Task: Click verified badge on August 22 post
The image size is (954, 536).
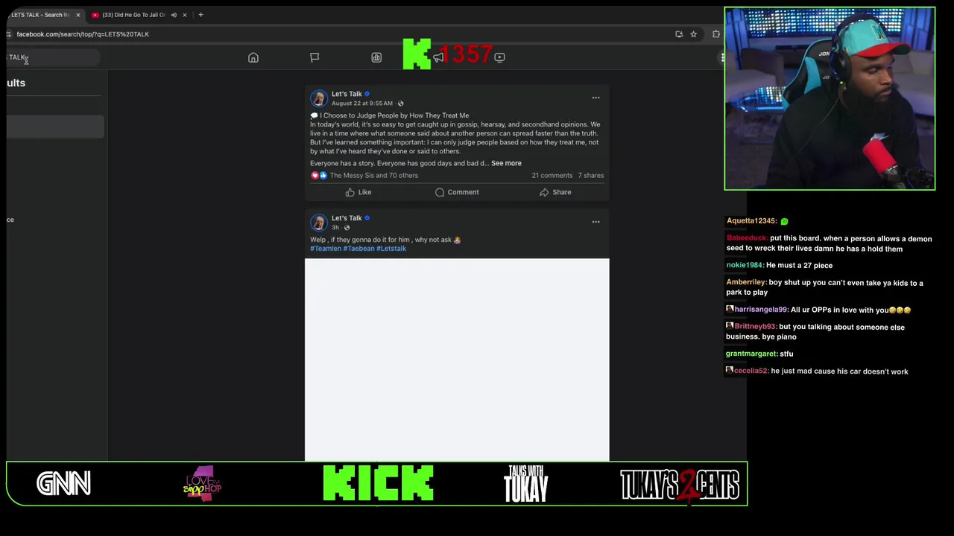Action: (367, 94)
